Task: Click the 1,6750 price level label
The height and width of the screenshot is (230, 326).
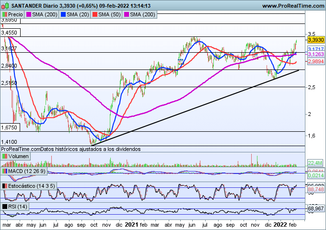Action: click(10, 127)
